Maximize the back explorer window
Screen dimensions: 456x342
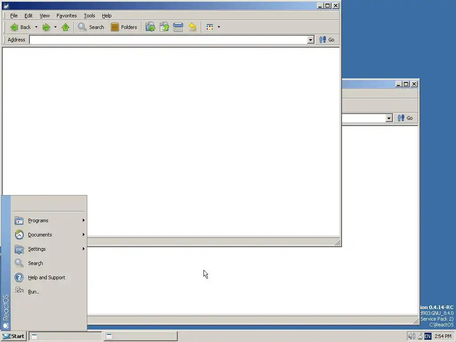tap(406, 84)
